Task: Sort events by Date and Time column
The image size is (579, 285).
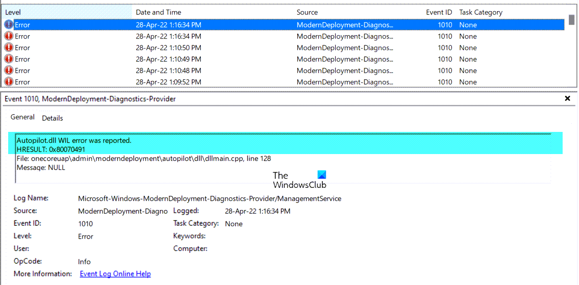Action: click(x=158, y=12)
